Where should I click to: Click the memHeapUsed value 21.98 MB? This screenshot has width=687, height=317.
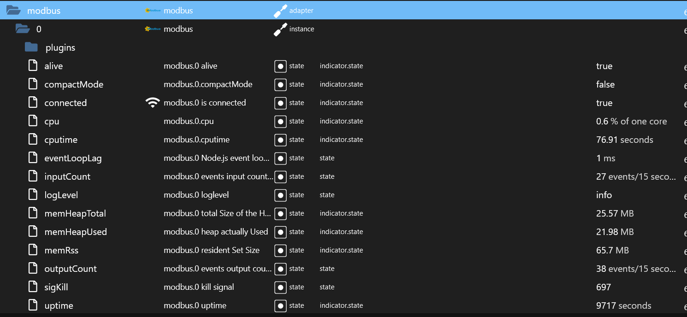[615, 232]
